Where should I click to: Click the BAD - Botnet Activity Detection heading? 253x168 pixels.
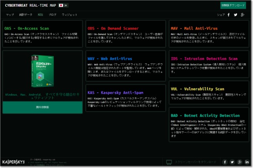pyautogui.click(x=205, y=115)
